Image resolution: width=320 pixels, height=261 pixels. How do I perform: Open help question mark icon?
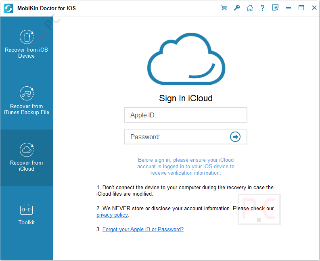pyautogui.click(x=262, y=8)
